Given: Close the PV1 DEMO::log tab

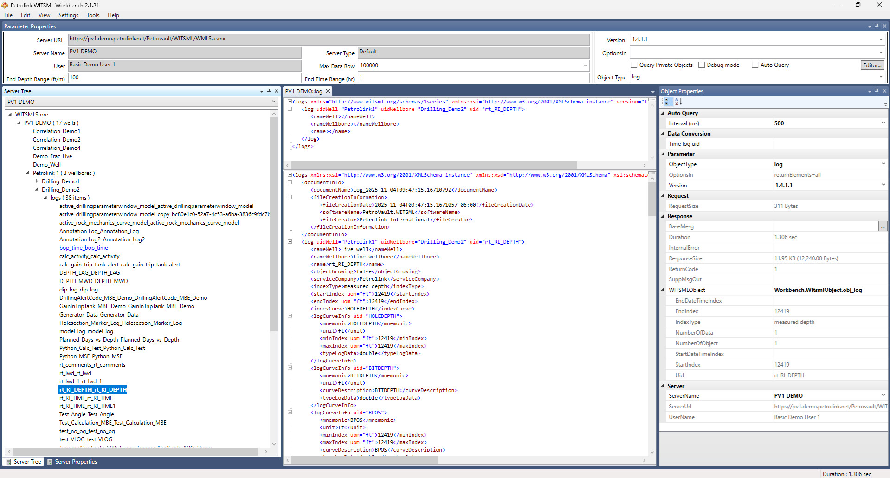Looking at the screenshot, I should click(x=328, y=91).
